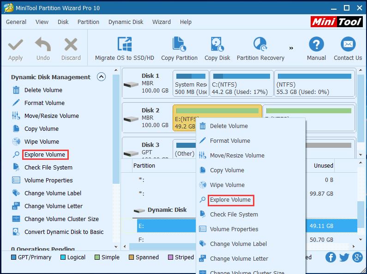
Task: Click Format Volume pencil icon in sidebar
Action: [16, 103]
